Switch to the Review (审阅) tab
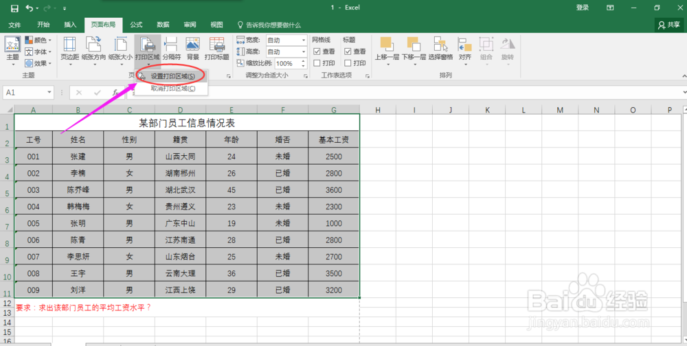687x346 pixels. pos(190,25)
